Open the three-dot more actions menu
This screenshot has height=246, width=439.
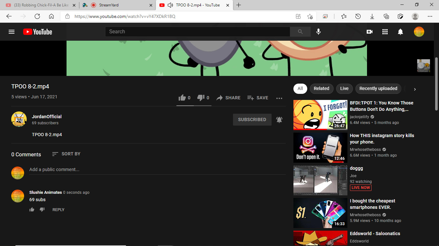click(279, 98)
